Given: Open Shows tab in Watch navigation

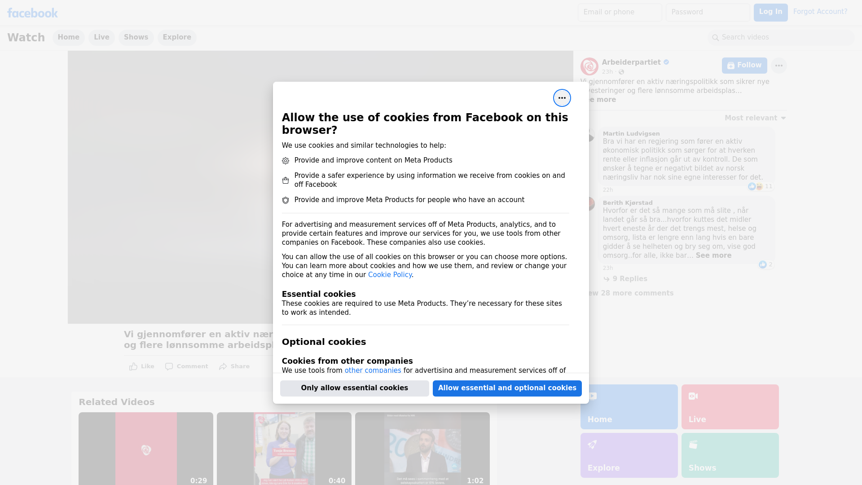Looking at the screenshot, I should click(136, 37).
